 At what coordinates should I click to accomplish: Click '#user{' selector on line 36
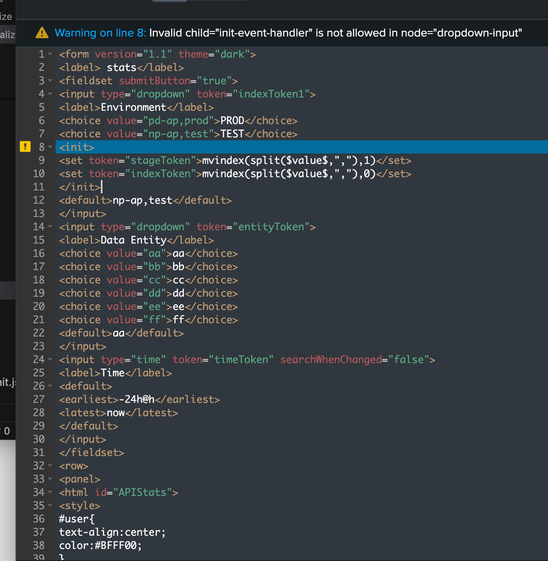[76, 519]
